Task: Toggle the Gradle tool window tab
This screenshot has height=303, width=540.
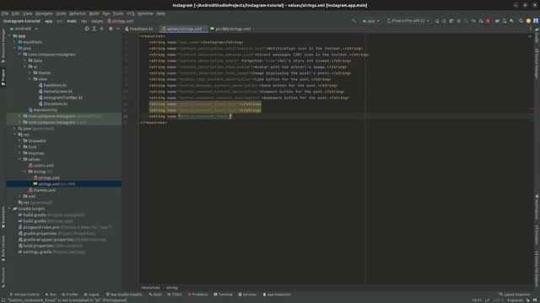Action: coord(537,36)
